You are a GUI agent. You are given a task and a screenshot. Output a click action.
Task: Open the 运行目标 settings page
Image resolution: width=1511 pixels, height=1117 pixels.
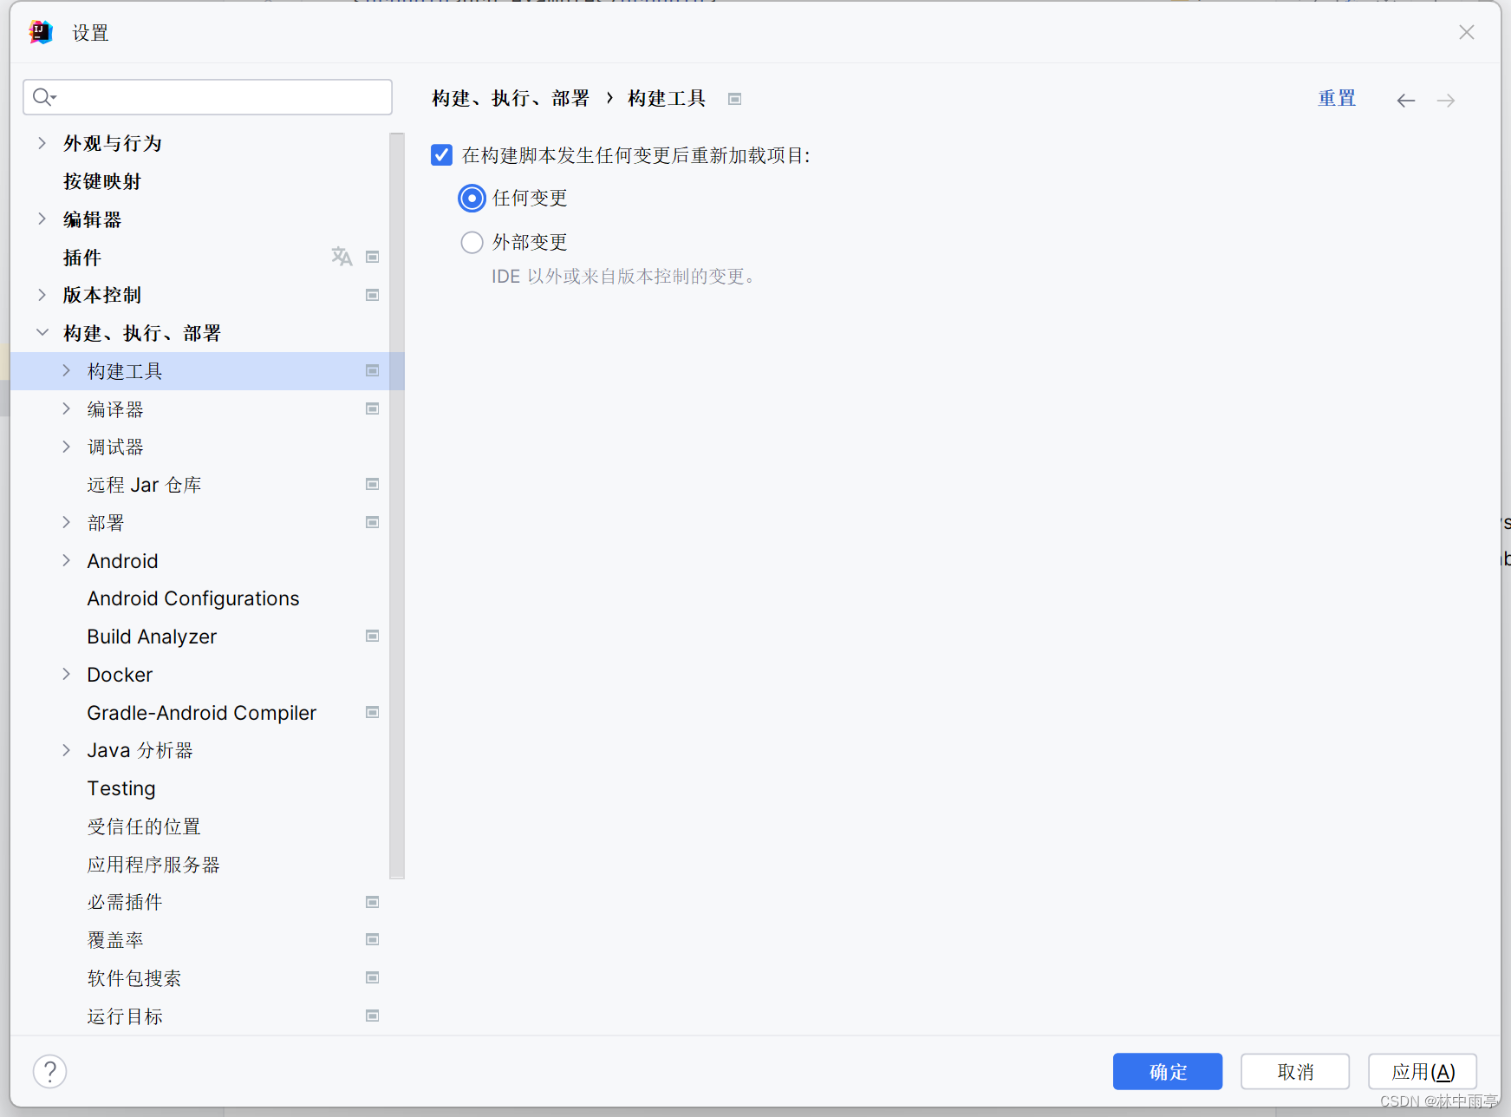(125, 1016)
